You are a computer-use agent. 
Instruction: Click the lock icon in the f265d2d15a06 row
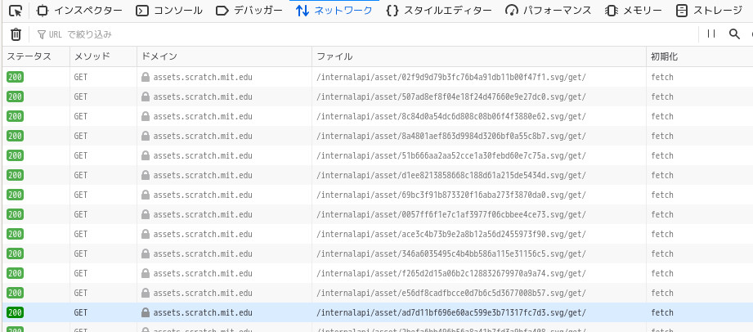click(146, 273)
